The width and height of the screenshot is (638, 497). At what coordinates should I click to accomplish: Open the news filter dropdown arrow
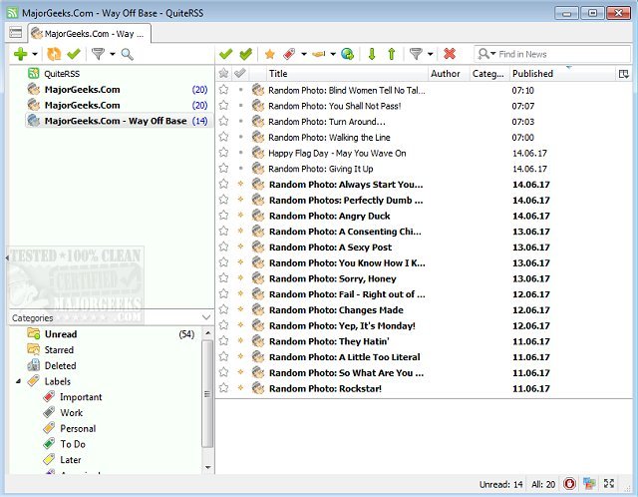pos(432,54)
